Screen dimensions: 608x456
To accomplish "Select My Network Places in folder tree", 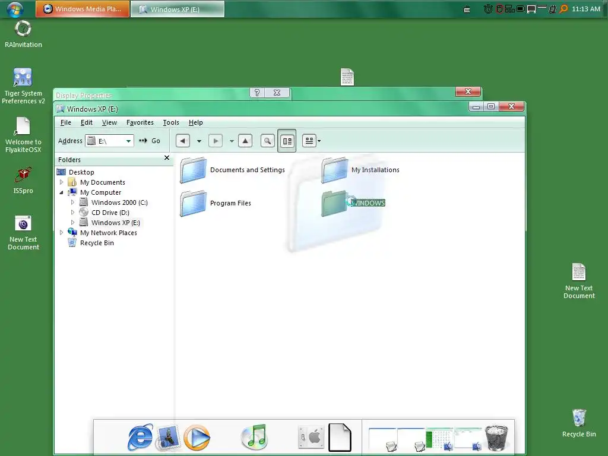I will pyautogui.click(x=109, y=233).
